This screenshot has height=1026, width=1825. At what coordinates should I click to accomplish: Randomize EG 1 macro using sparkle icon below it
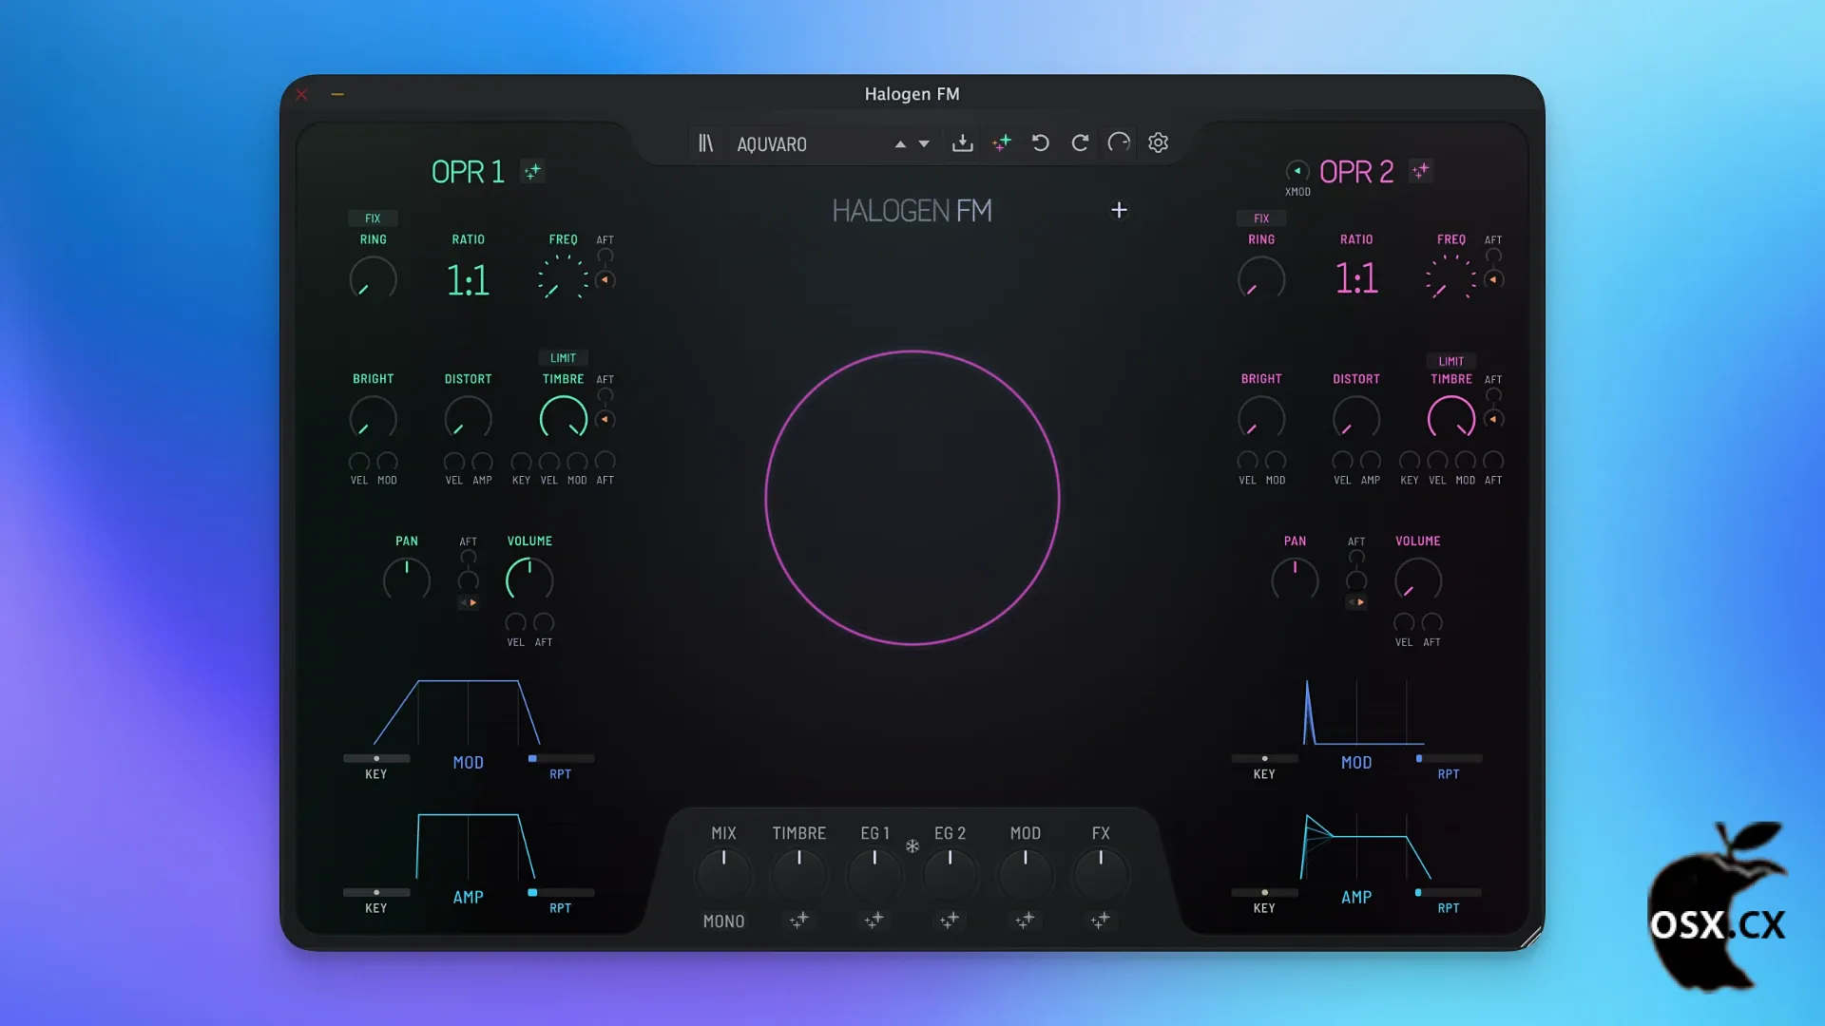pyautogui.click(x=874, y=920)
